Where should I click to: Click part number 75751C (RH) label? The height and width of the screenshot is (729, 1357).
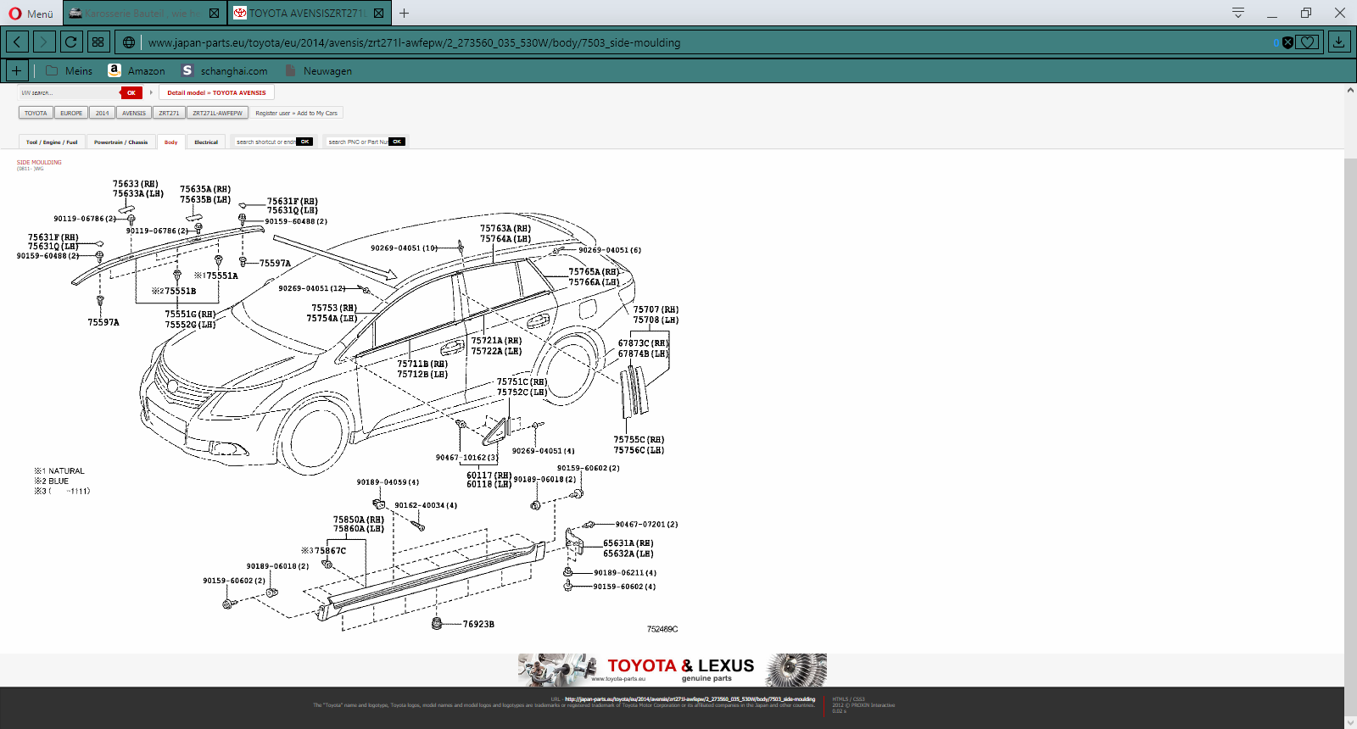pyautogui.click(x=522, y=382)
